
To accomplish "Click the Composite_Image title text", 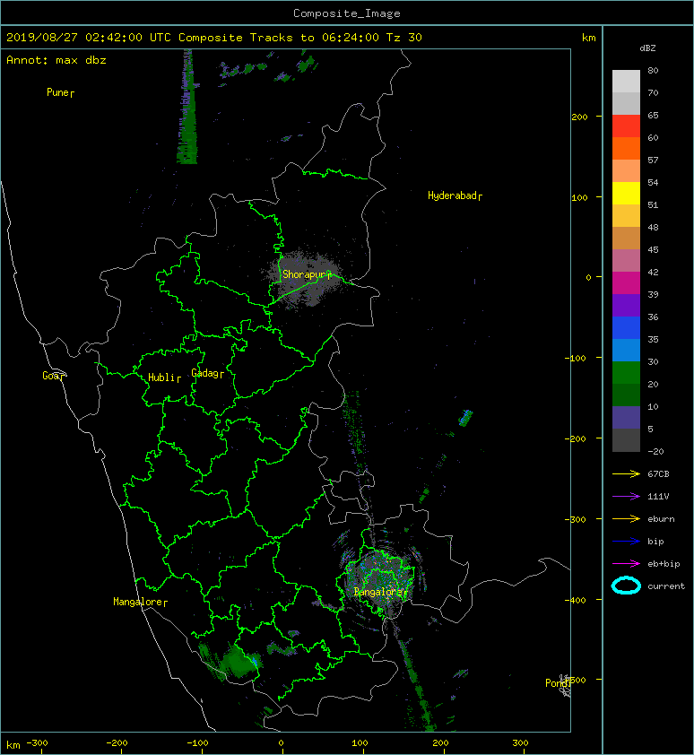I will click(347, 13).
